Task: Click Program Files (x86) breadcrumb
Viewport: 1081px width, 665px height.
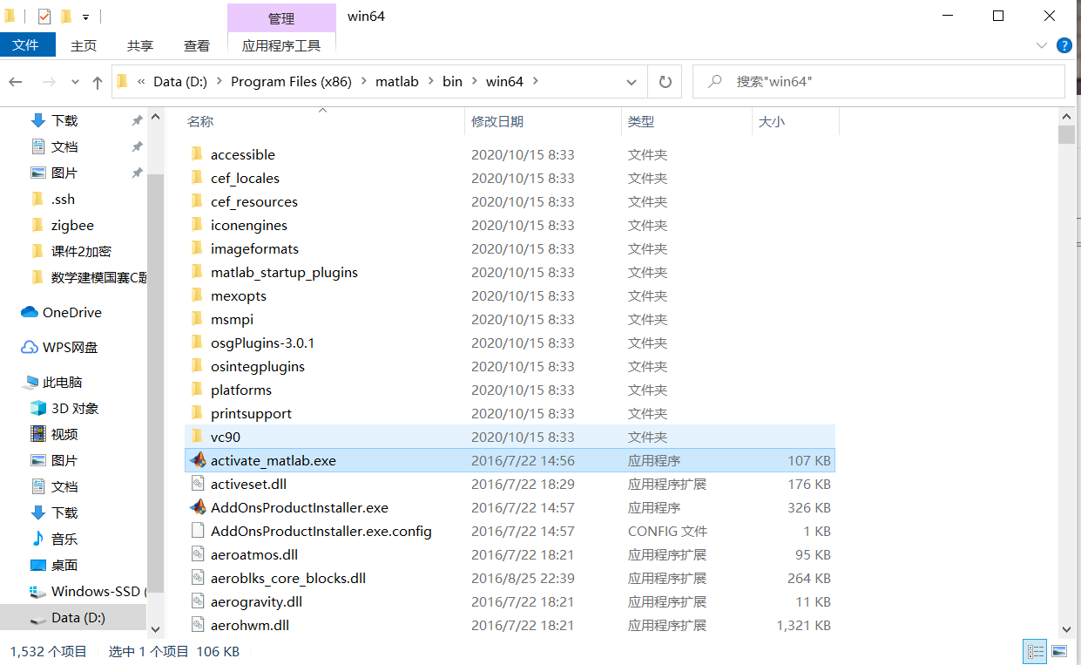Action: point(291,81)
